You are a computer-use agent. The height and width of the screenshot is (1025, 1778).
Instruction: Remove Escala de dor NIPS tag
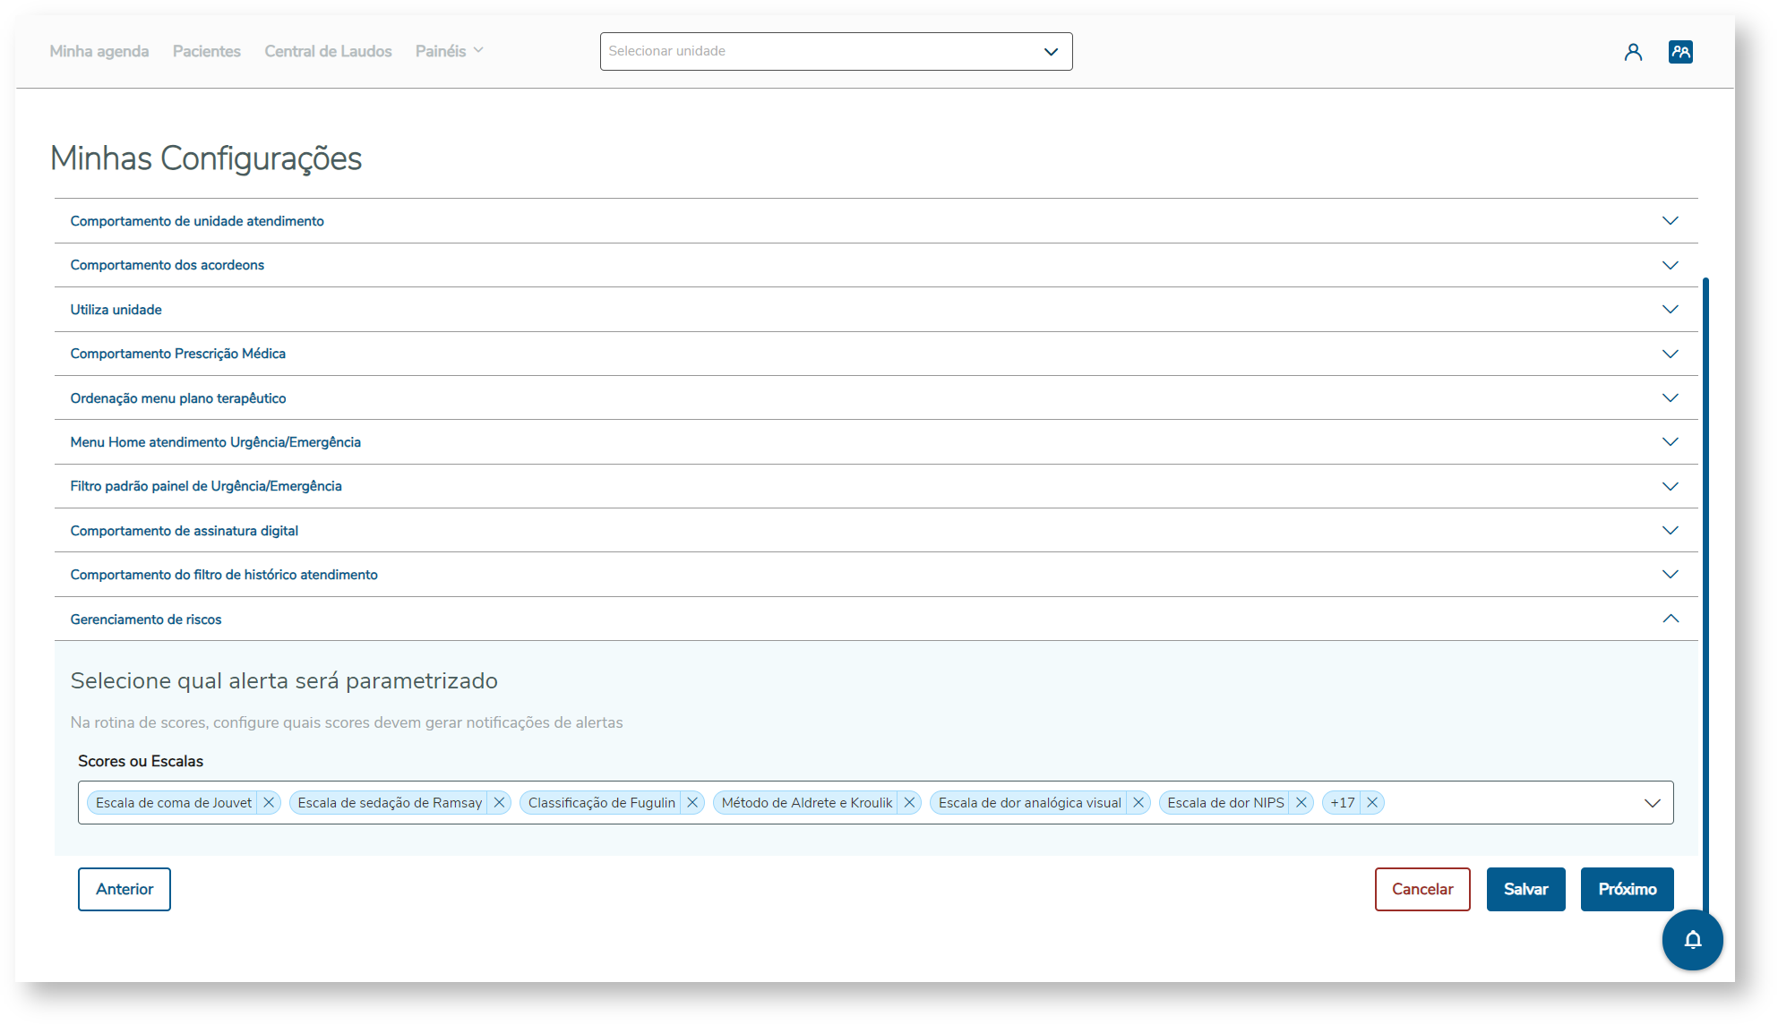[x=1301, y=802]
